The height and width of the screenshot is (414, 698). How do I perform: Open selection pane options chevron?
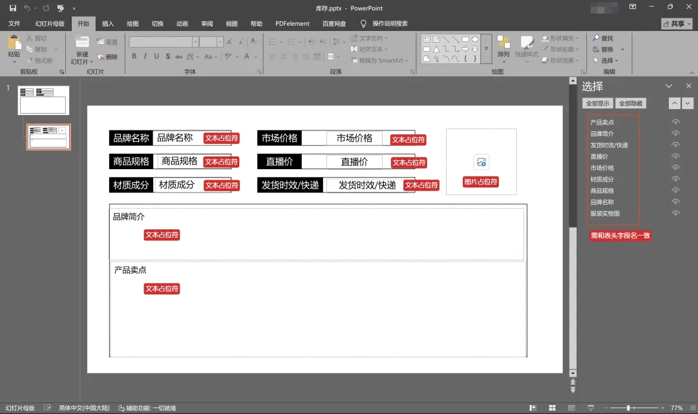[669, 86]
